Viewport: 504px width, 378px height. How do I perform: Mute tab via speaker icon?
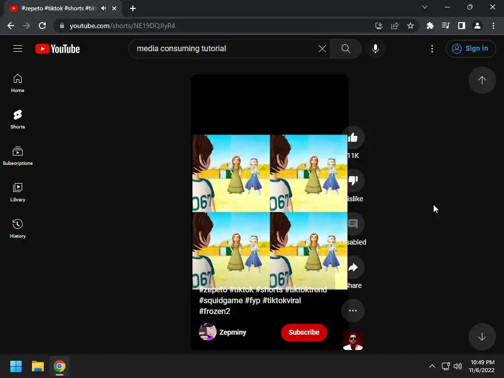(103, 8)
